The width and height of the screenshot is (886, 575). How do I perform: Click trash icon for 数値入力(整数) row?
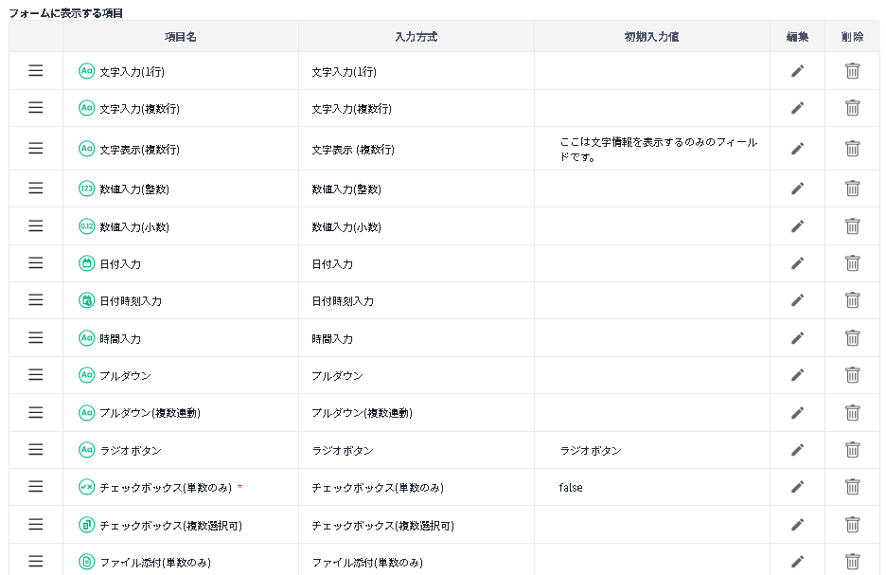pyautogui.click(x=852, y=189)
